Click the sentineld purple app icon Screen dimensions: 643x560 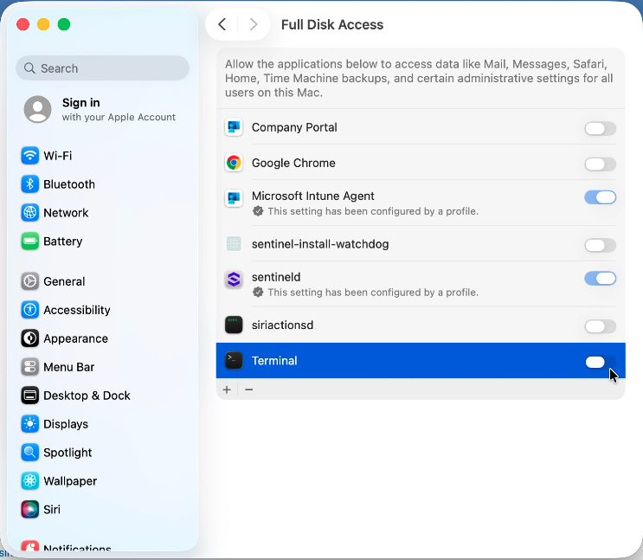click(234, 280)
